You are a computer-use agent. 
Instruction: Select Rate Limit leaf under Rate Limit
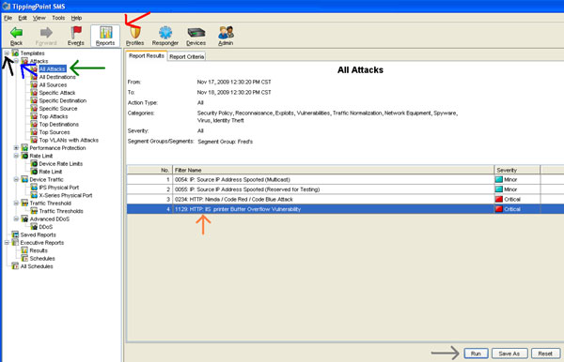[51, 172]
